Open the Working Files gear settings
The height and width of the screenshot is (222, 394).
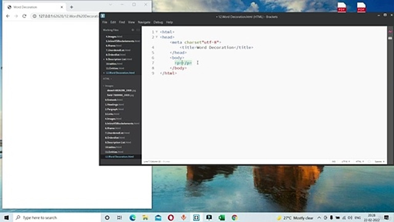[133, 30]
